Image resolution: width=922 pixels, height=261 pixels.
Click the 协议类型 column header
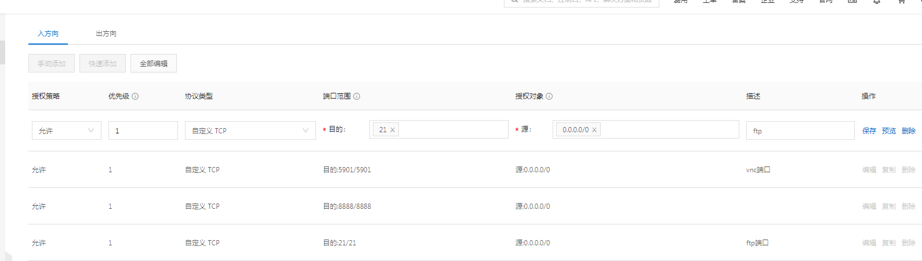pyautogui.click(x=199, y=96)
